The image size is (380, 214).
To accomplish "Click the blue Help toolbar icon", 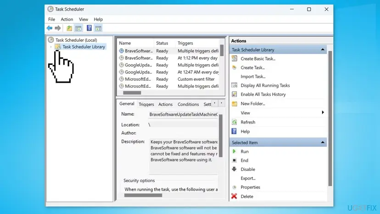I will pyautogui.click(x=89, y=28).
